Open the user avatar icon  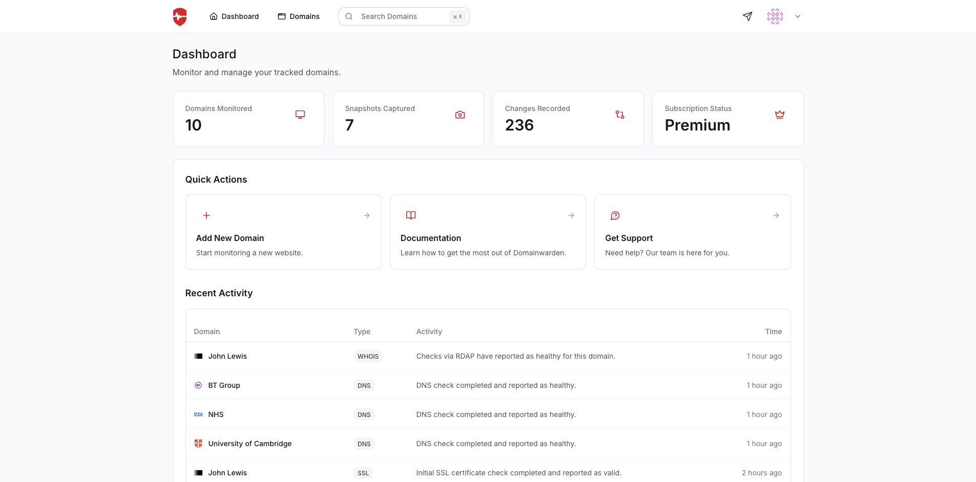click(775, 16)
